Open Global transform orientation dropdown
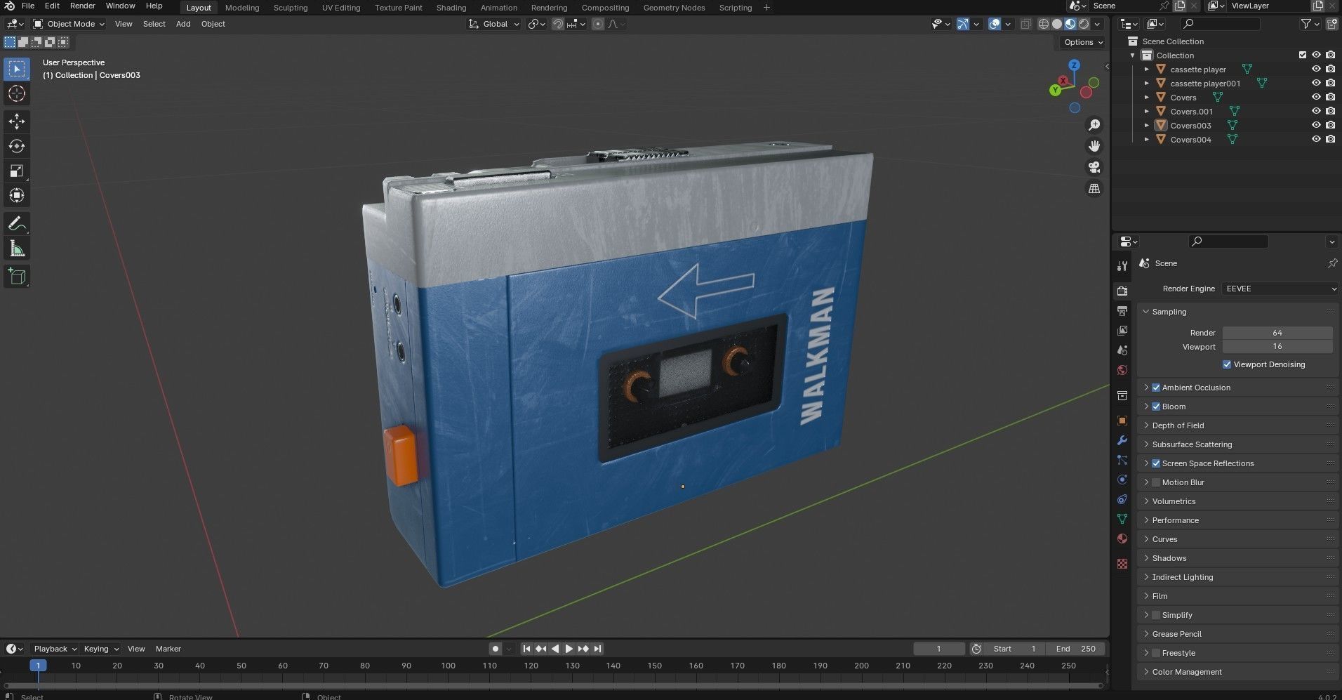The image size is (1342, 700). click(x=494, y=24)
